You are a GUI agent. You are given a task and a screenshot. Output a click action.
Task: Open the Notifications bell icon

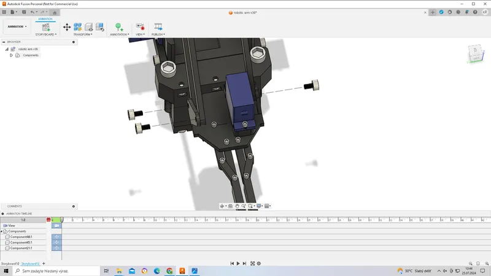tap(466, 12)
